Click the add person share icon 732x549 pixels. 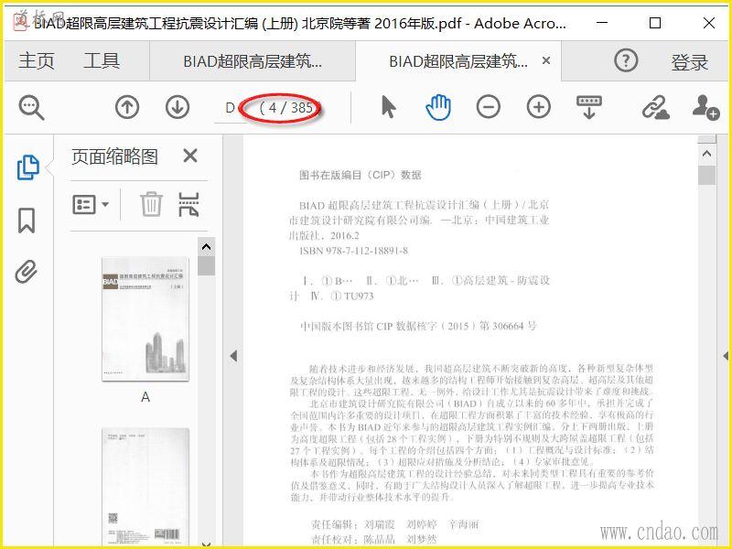(705, 107)
